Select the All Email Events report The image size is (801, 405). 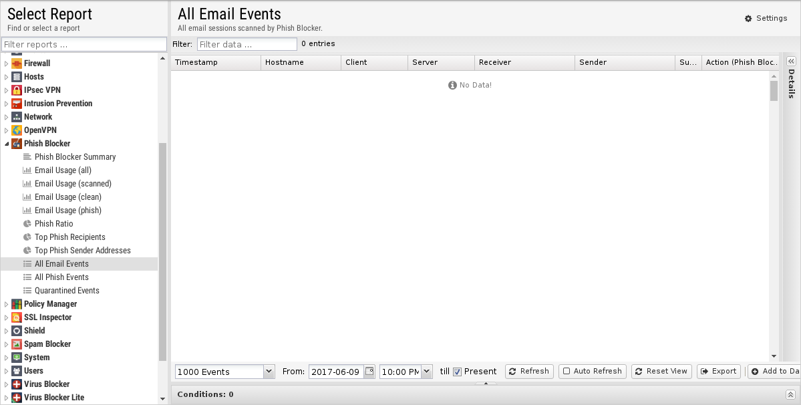tap(79, 263)
